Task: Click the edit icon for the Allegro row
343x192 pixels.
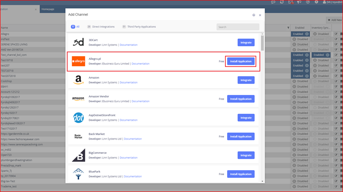Action: click(x=336, y=34)
